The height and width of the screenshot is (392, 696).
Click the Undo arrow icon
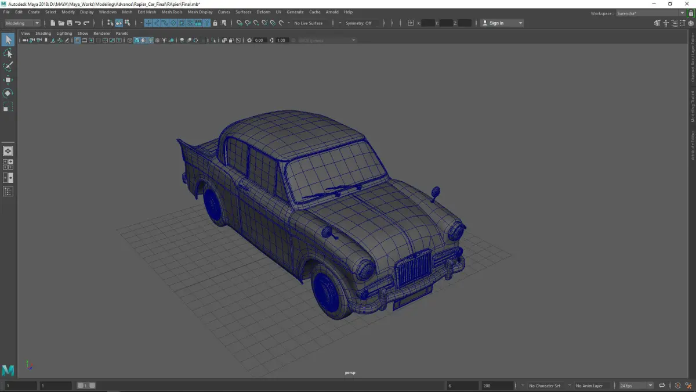click(78, 23)
